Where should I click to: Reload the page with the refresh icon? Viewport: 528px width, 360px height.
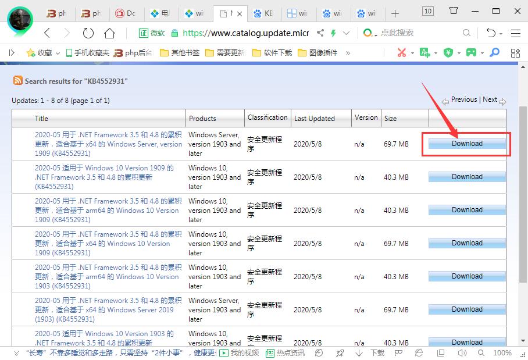[88, 33]
